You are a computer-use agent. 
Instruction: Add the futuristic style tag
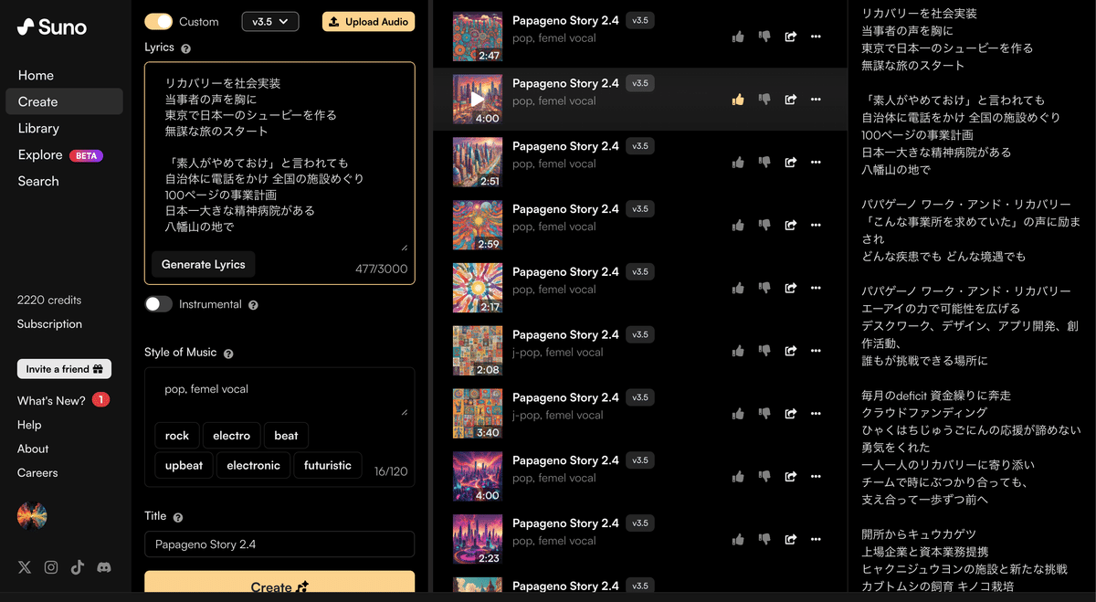(328, 465)
